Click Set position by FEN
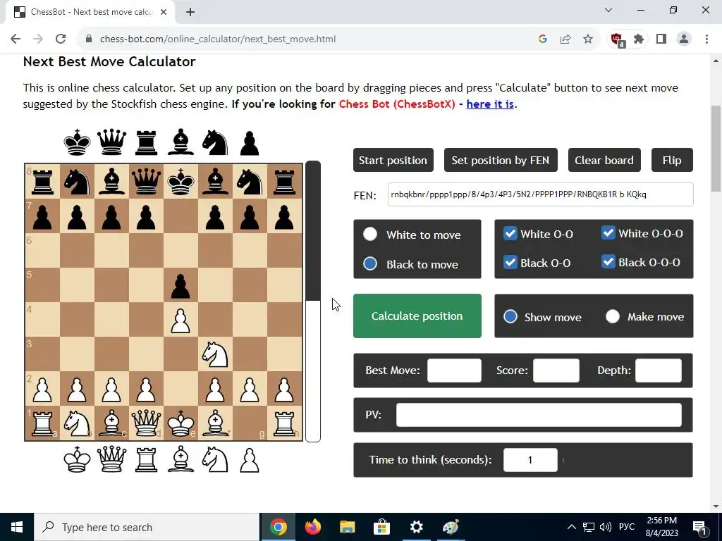Screen dimensions: 722x541 click(x=501, y=160)
